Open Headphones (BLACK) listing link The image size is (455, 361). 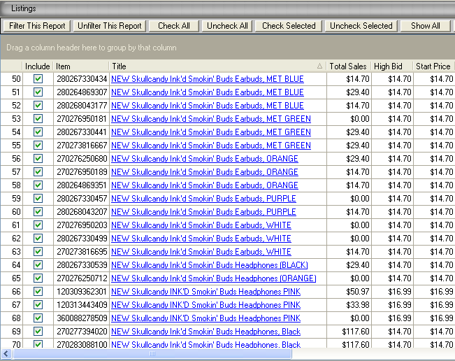tap(210, 265)
